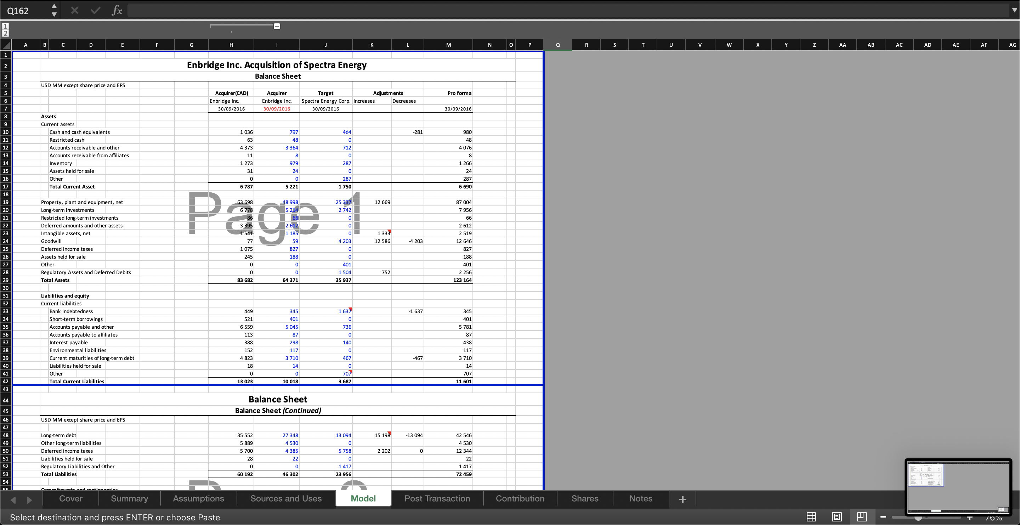This screenshot has width=1020, height=525.
Task: Open the Notes sheet tab
Action: coord(641,498)
